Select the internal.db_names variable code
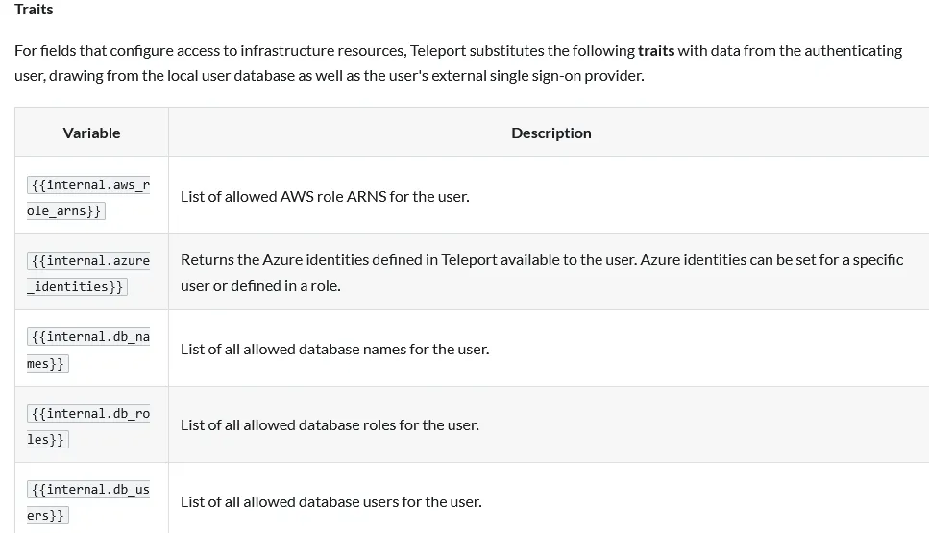 88,350
